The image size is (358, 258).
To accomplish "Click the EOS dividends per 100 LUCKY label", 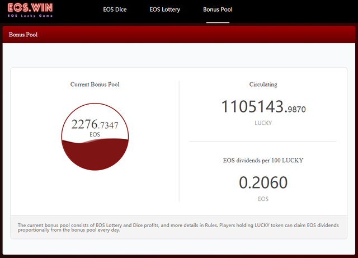I will click(x=263, y=160).
